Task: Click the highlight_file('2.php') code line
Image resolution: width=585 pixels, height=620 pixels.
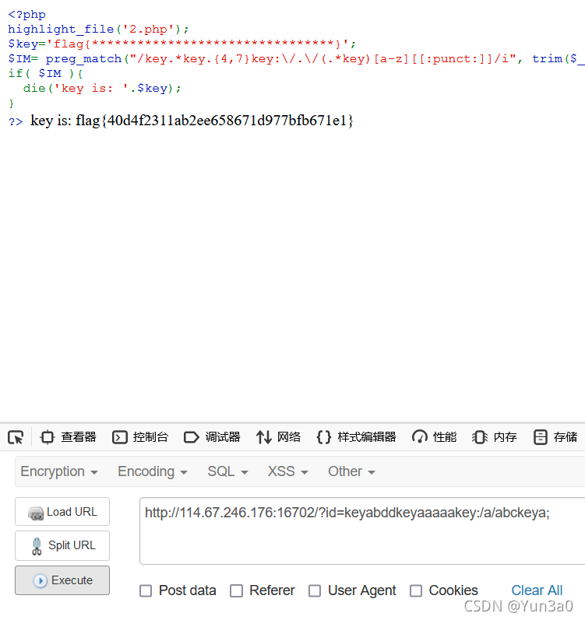Action: (x=98, y=30)
